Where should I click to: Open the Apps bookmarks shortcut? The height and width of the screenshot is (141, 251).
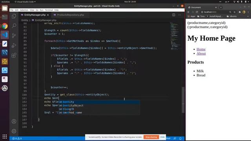click(x=191, y=16)
